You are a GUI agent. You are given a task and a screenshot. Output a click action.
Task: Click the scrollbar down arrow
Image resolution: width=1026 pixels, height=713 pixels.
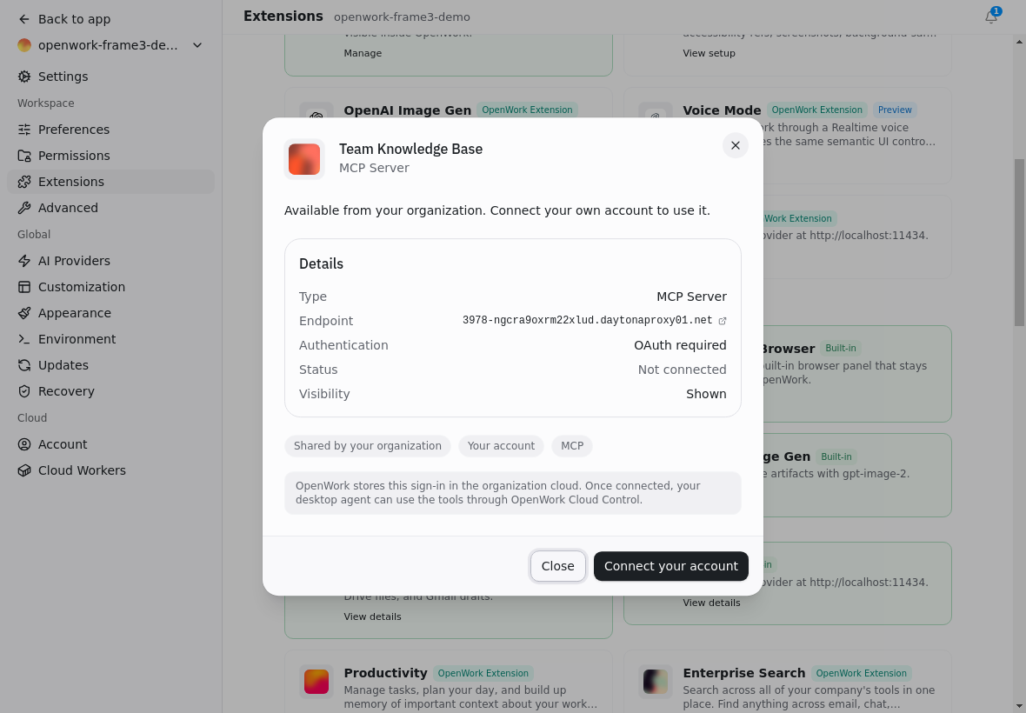(1019, 706)
